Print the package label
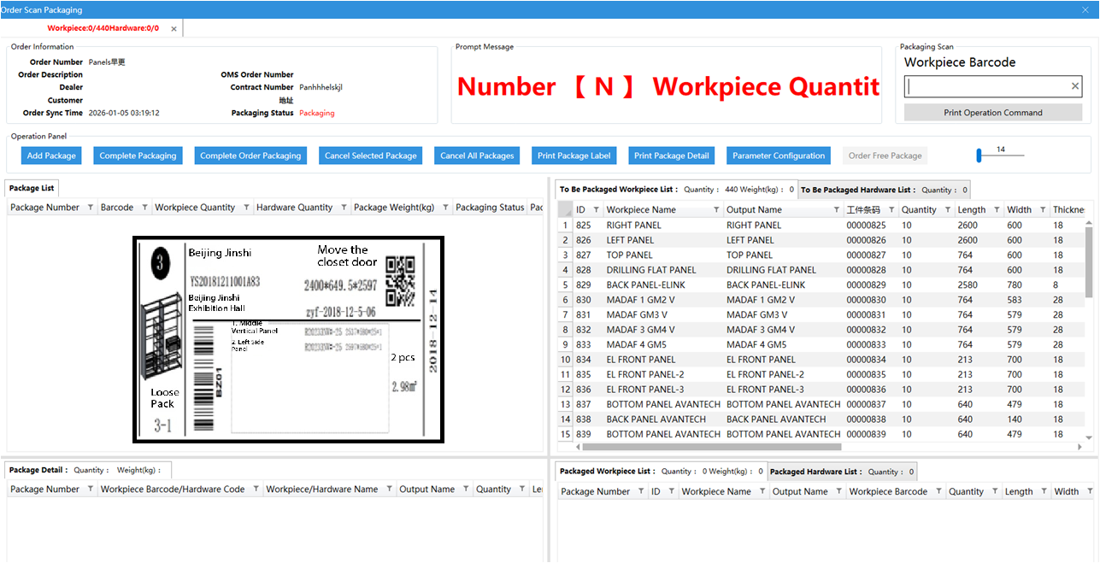Viewport: 1100px width, 563px height. (x=574, y=155)
